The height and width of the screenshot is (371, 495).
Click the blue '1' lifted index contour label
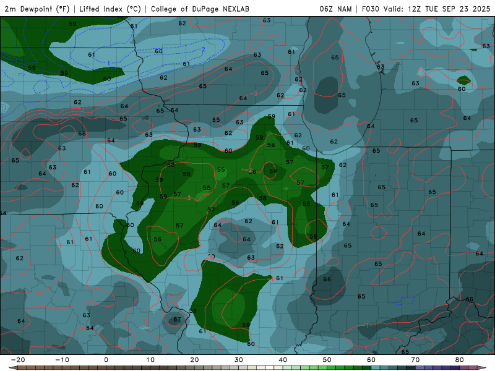click(x=109, y=64)
